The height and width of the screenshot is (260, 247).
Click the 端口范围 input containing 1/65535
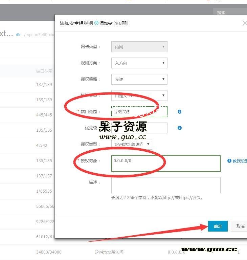[x=139, y=112]
